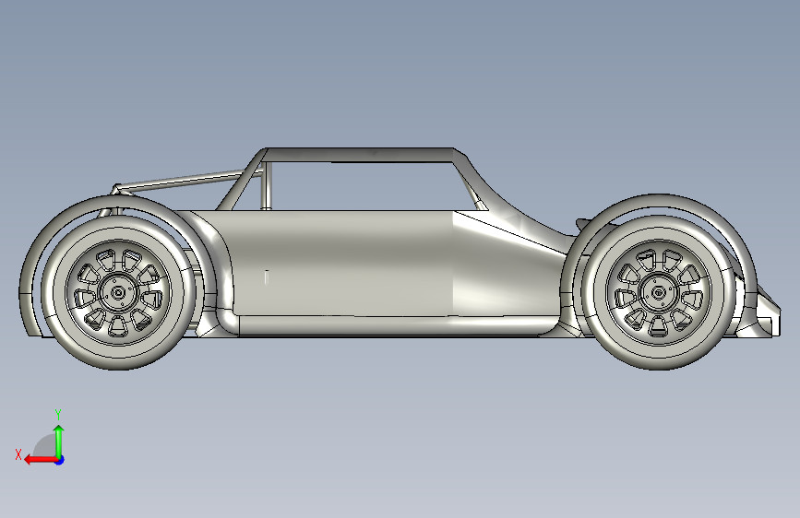Screen dimensions: 800x518
Task: Select the hub of the right-hand wheel
Action: pos(659,293)
